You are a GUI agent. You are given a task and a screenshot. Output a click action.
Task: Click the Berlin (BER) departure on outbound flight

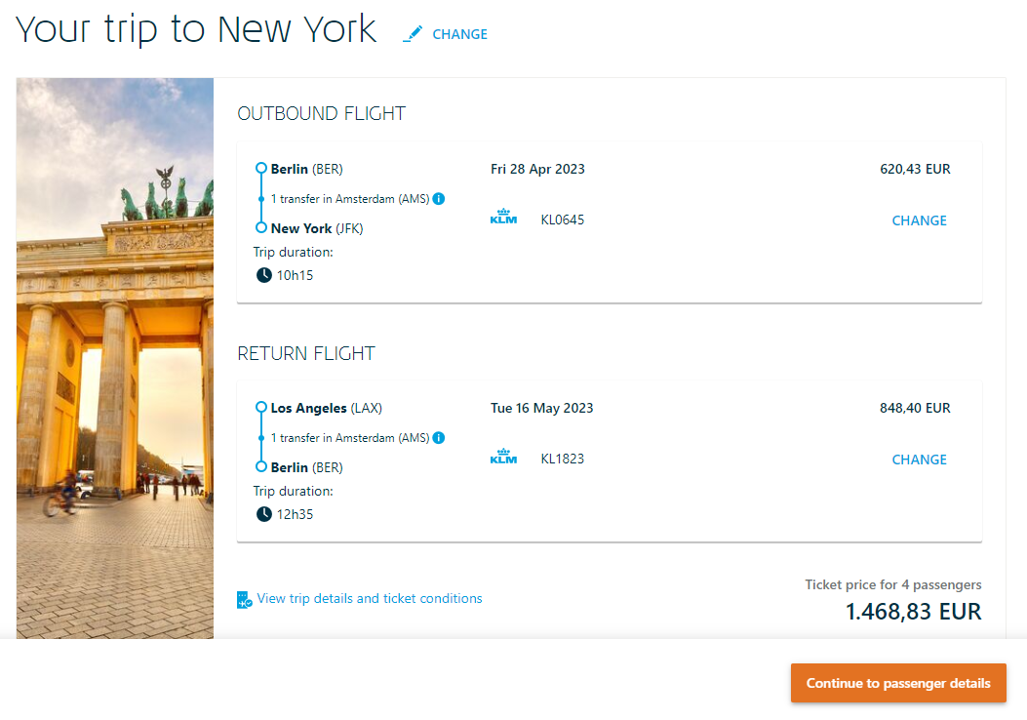coord(306,169)
